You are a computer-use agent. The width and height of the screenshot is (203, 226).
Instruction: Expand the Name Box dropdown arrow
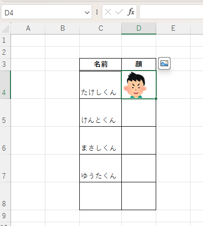87,12
